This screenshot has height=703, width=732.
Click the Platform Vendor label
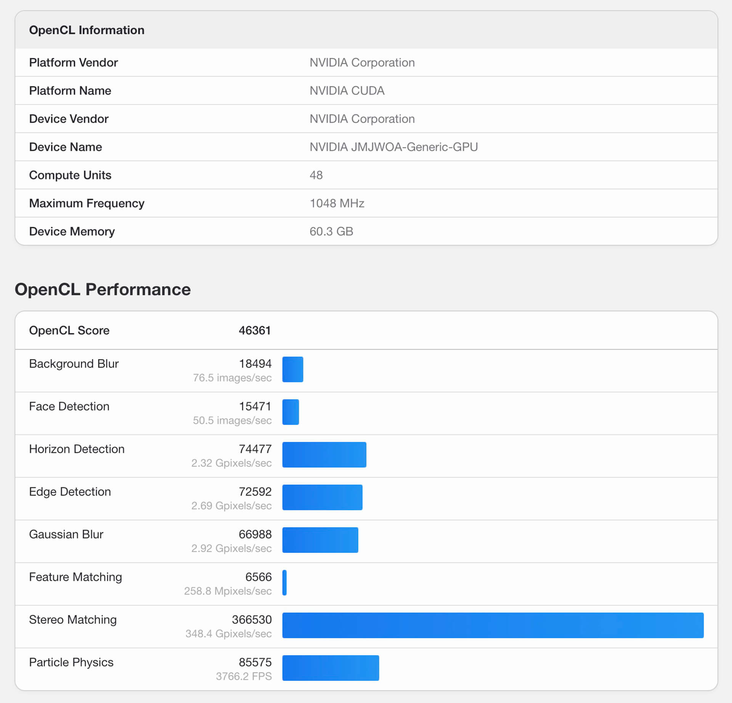click(x=74, y=63)
